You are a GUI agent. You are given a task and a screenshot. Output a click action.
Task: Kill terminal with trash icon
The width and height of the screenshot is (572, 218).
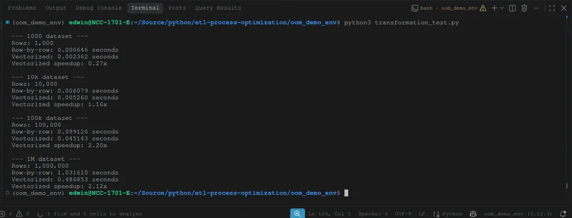(x=524, y=8)
